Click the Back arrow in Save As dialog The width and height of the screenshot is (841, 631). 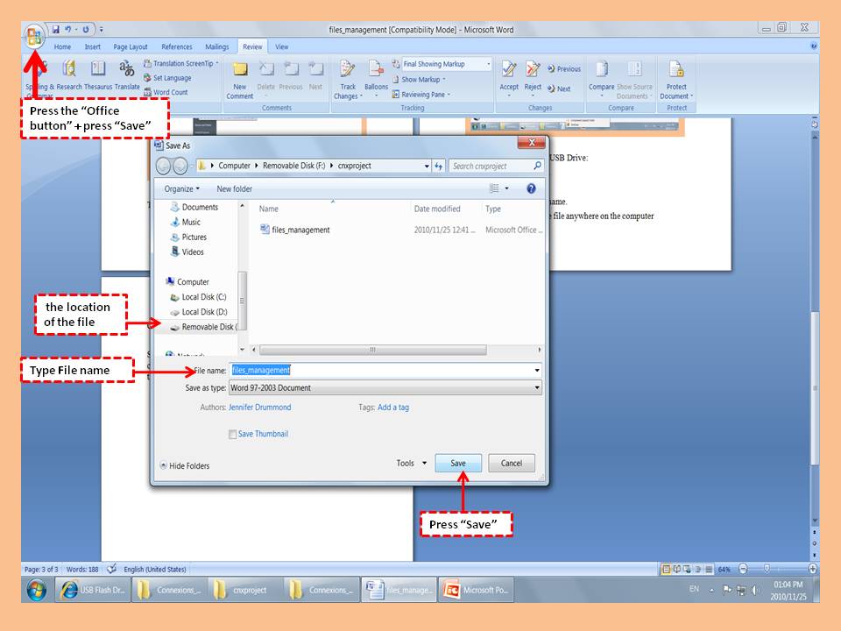164,167
